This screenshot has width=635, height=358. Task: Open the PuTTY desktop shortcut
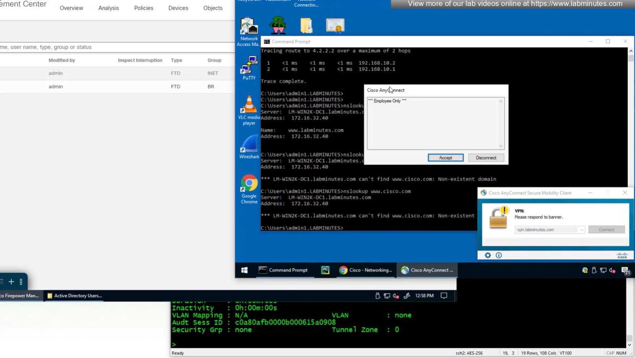[x=249, y=67]
